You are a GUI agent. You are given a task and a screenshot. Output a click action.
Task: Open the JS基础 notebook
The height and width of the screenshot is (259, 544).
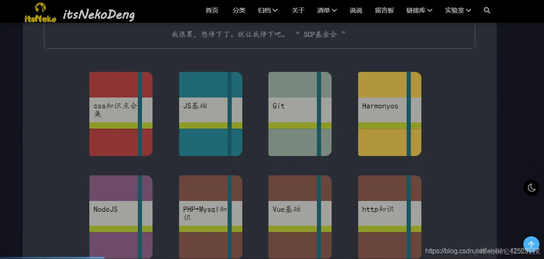pyautogui.click(x=210, y=114)
